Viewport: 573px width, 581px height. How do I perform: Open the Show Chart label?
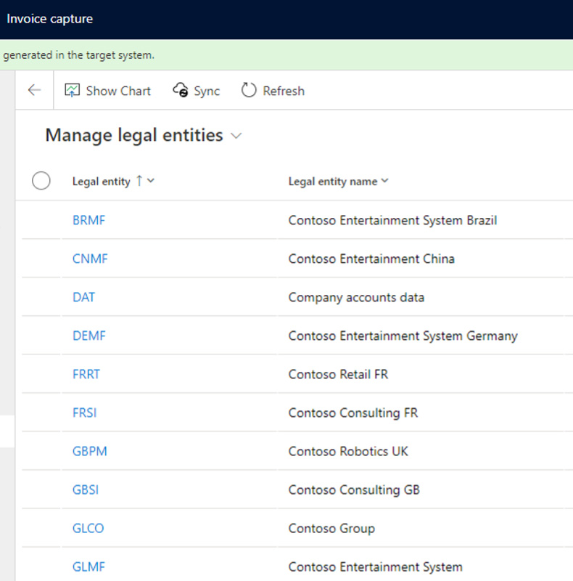(x=118, y=91)
